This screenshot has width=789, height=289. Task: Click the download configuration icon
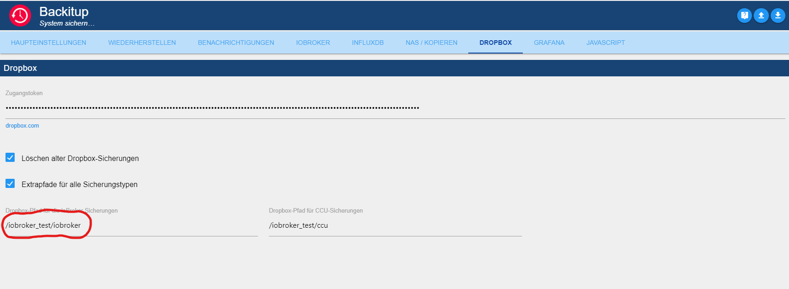[778, 16]
